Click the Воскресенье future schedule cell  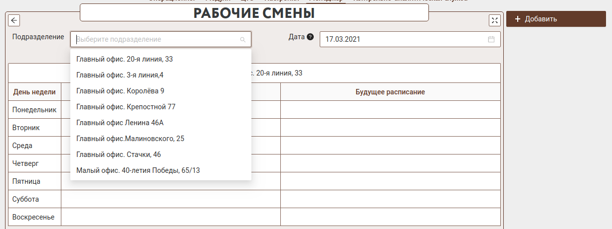coord(390,217)
